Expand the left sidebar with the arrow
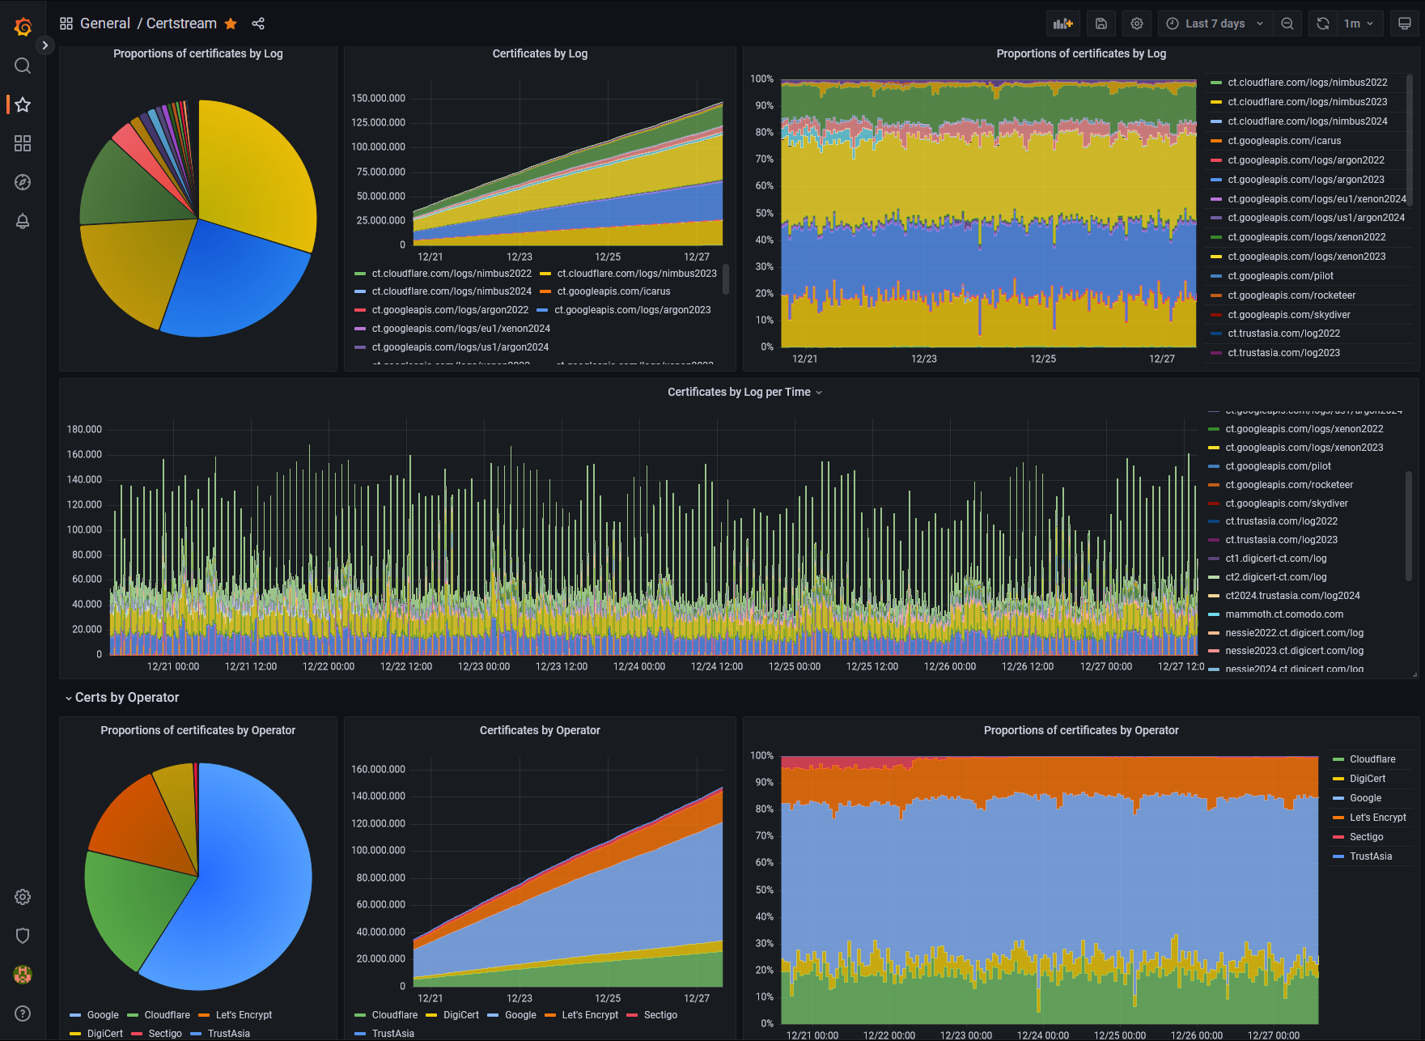The height and width of the screenshot is (1041, 1425). point(45,45)
